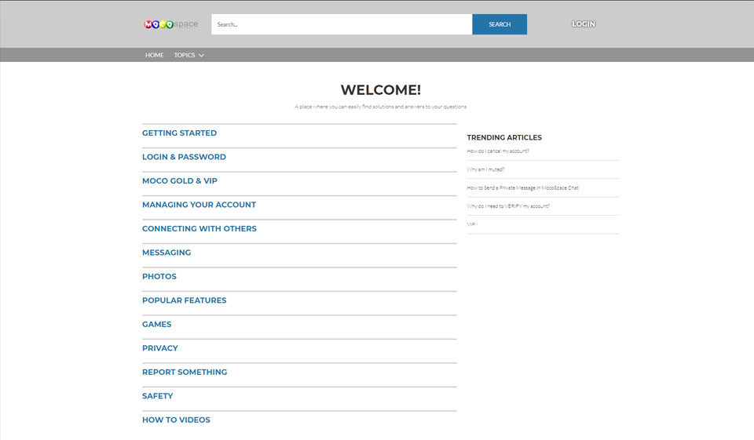Open Managing Your Account category
754x440 pixels.
click(x=199, y=205)
